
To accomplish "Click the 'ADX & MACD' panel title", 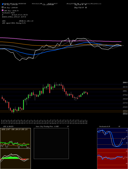I will pyautogui.click(x=8, y=126).
